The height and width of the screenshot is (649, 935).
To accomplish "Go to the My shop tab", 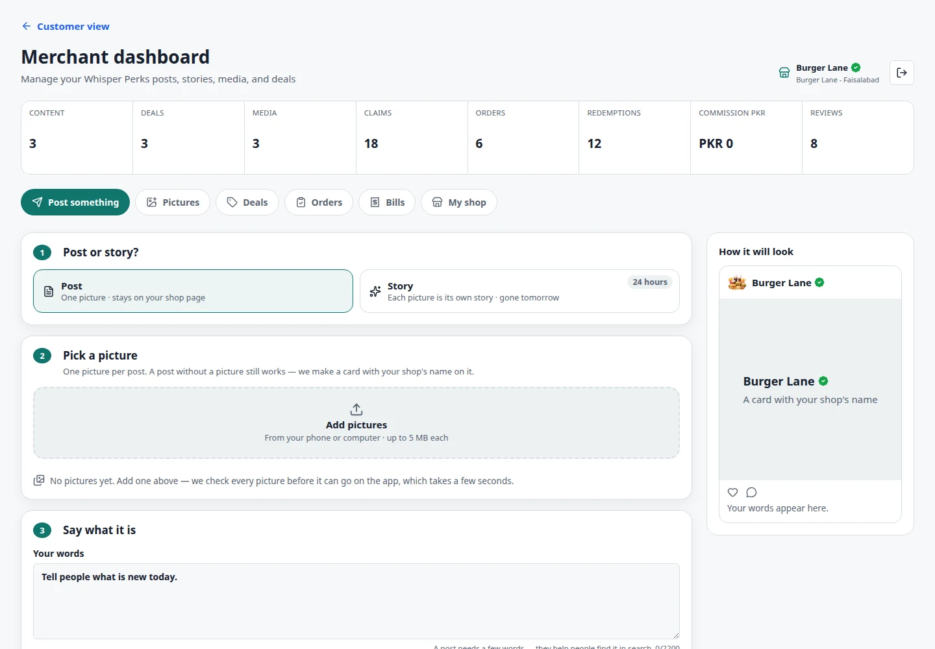I will (x=459, y=202).
